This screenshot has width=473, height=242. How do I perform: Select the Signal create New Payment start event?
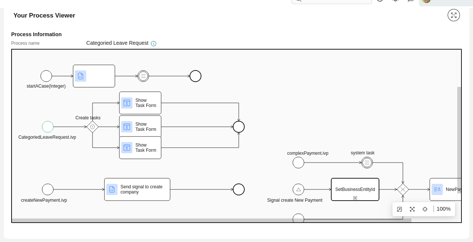298,189
